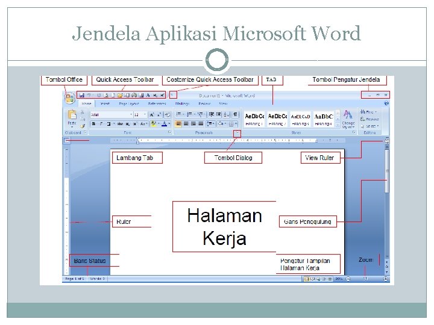Open the round Office Button menu
Viewport: 434px width, 325px height.
69,98
